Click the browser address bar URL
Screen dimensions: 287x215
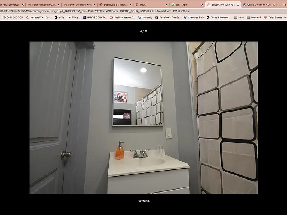pyautogui.click(x=95, y=11)
